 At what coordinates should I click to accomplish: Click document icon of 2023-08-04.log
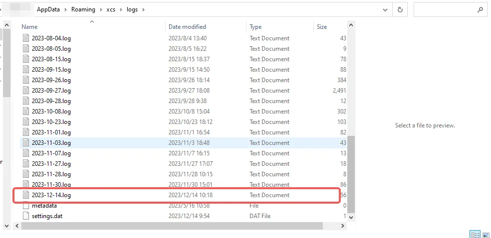click(25, 38)
